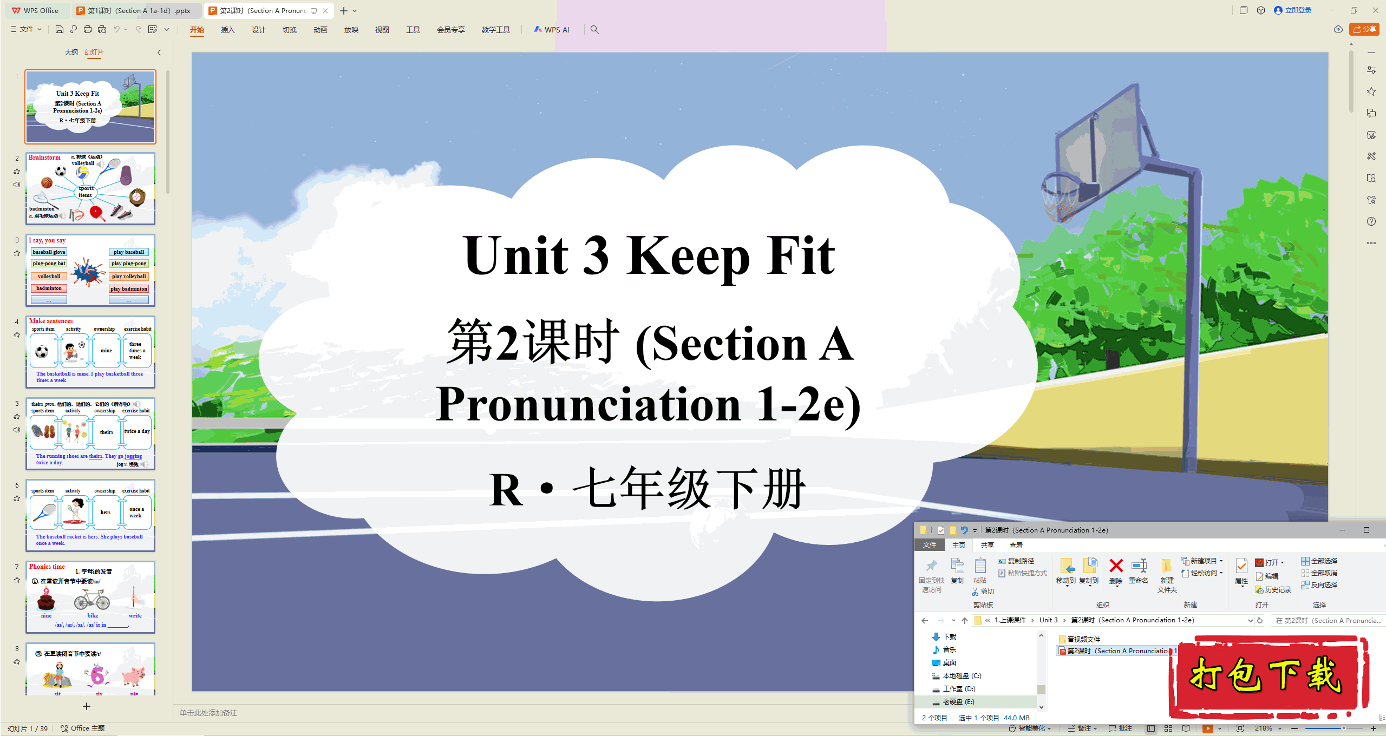Click the Explorer up-directory arrow
This screenshot has width=1386, height=736.
click(965, 621)
